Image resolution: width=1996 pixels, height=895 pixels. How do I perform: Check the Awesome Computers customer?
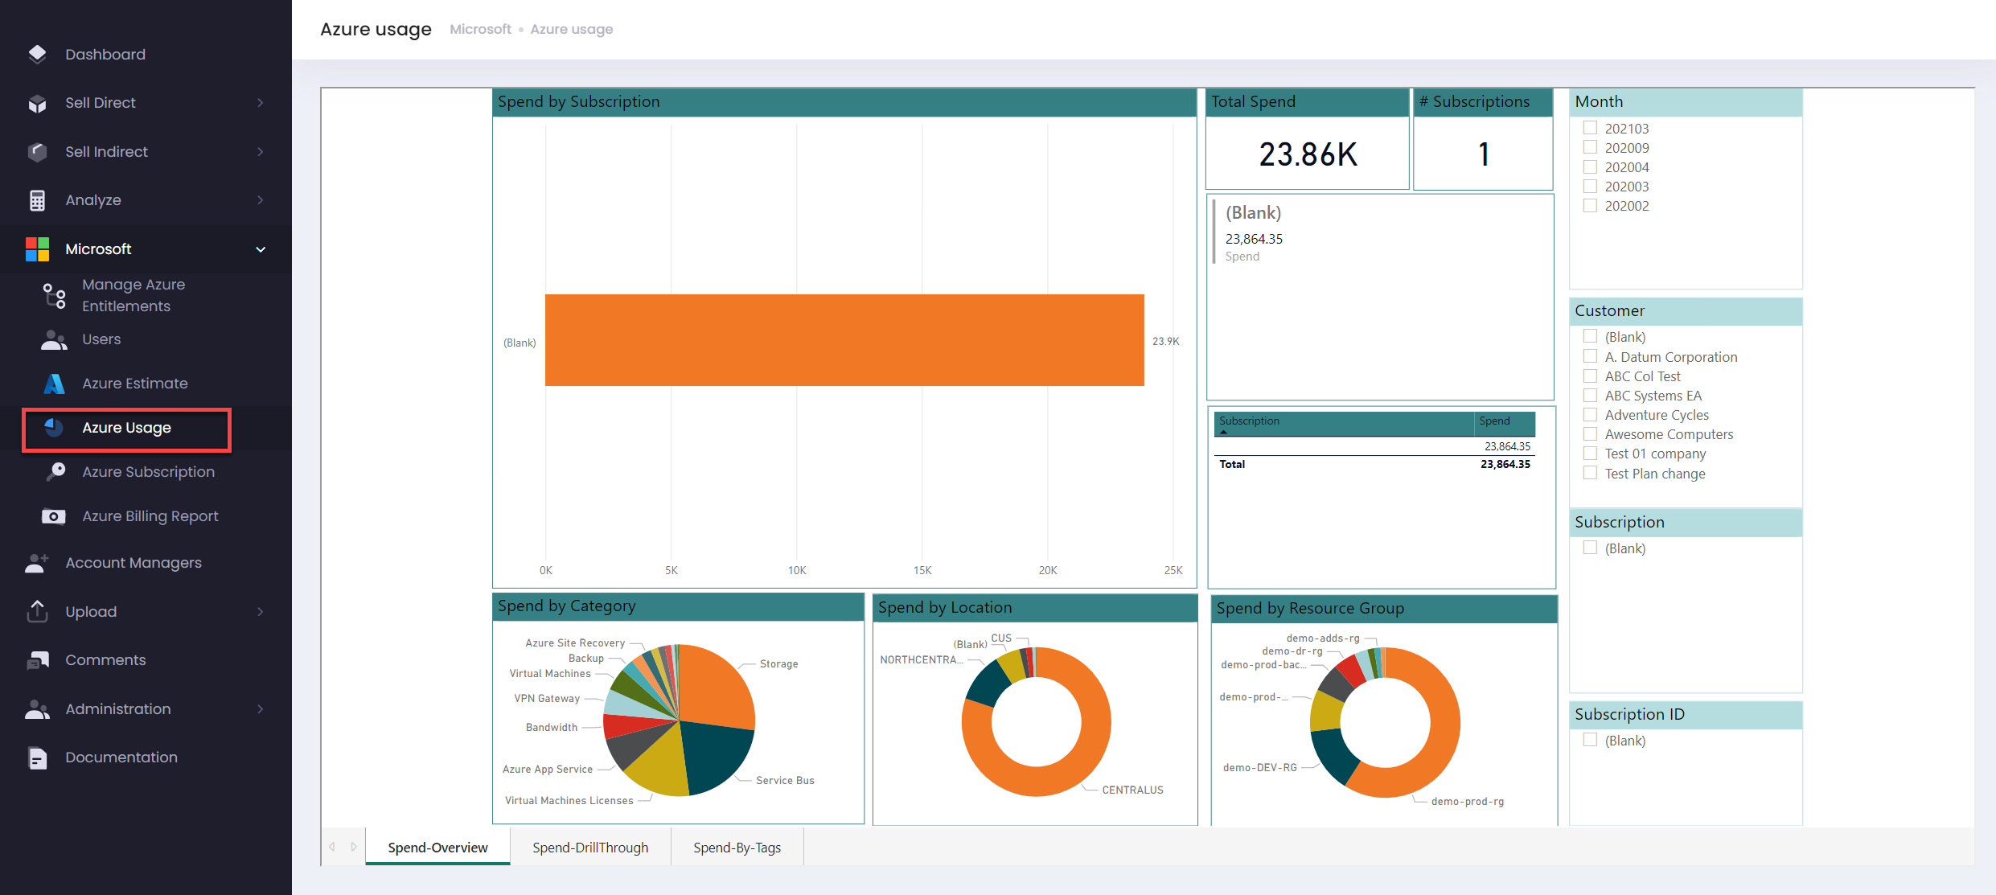tap(1590, 433)
